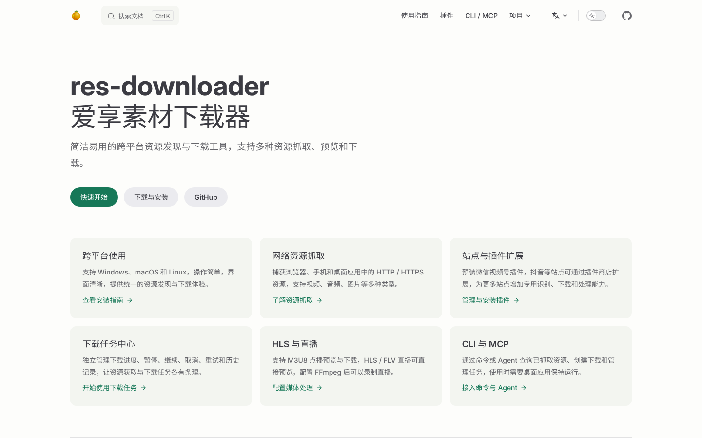
Task: Click the 下载与安装 button
Action: pyautogui.click(x=151, y=197)
